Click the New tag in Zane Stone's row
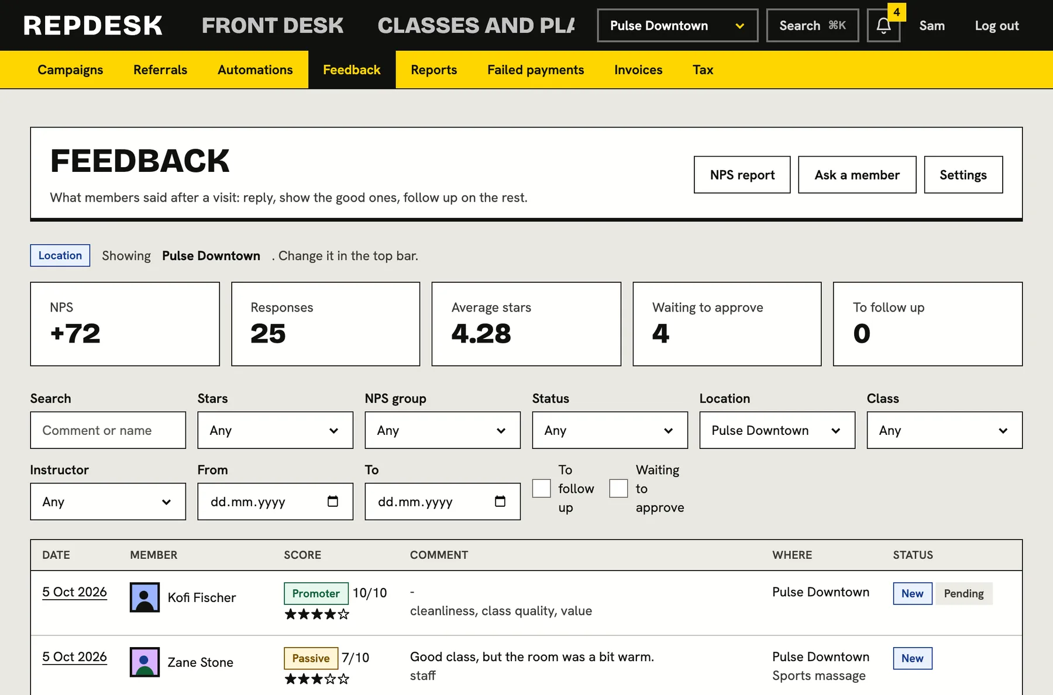 [913, 658]
